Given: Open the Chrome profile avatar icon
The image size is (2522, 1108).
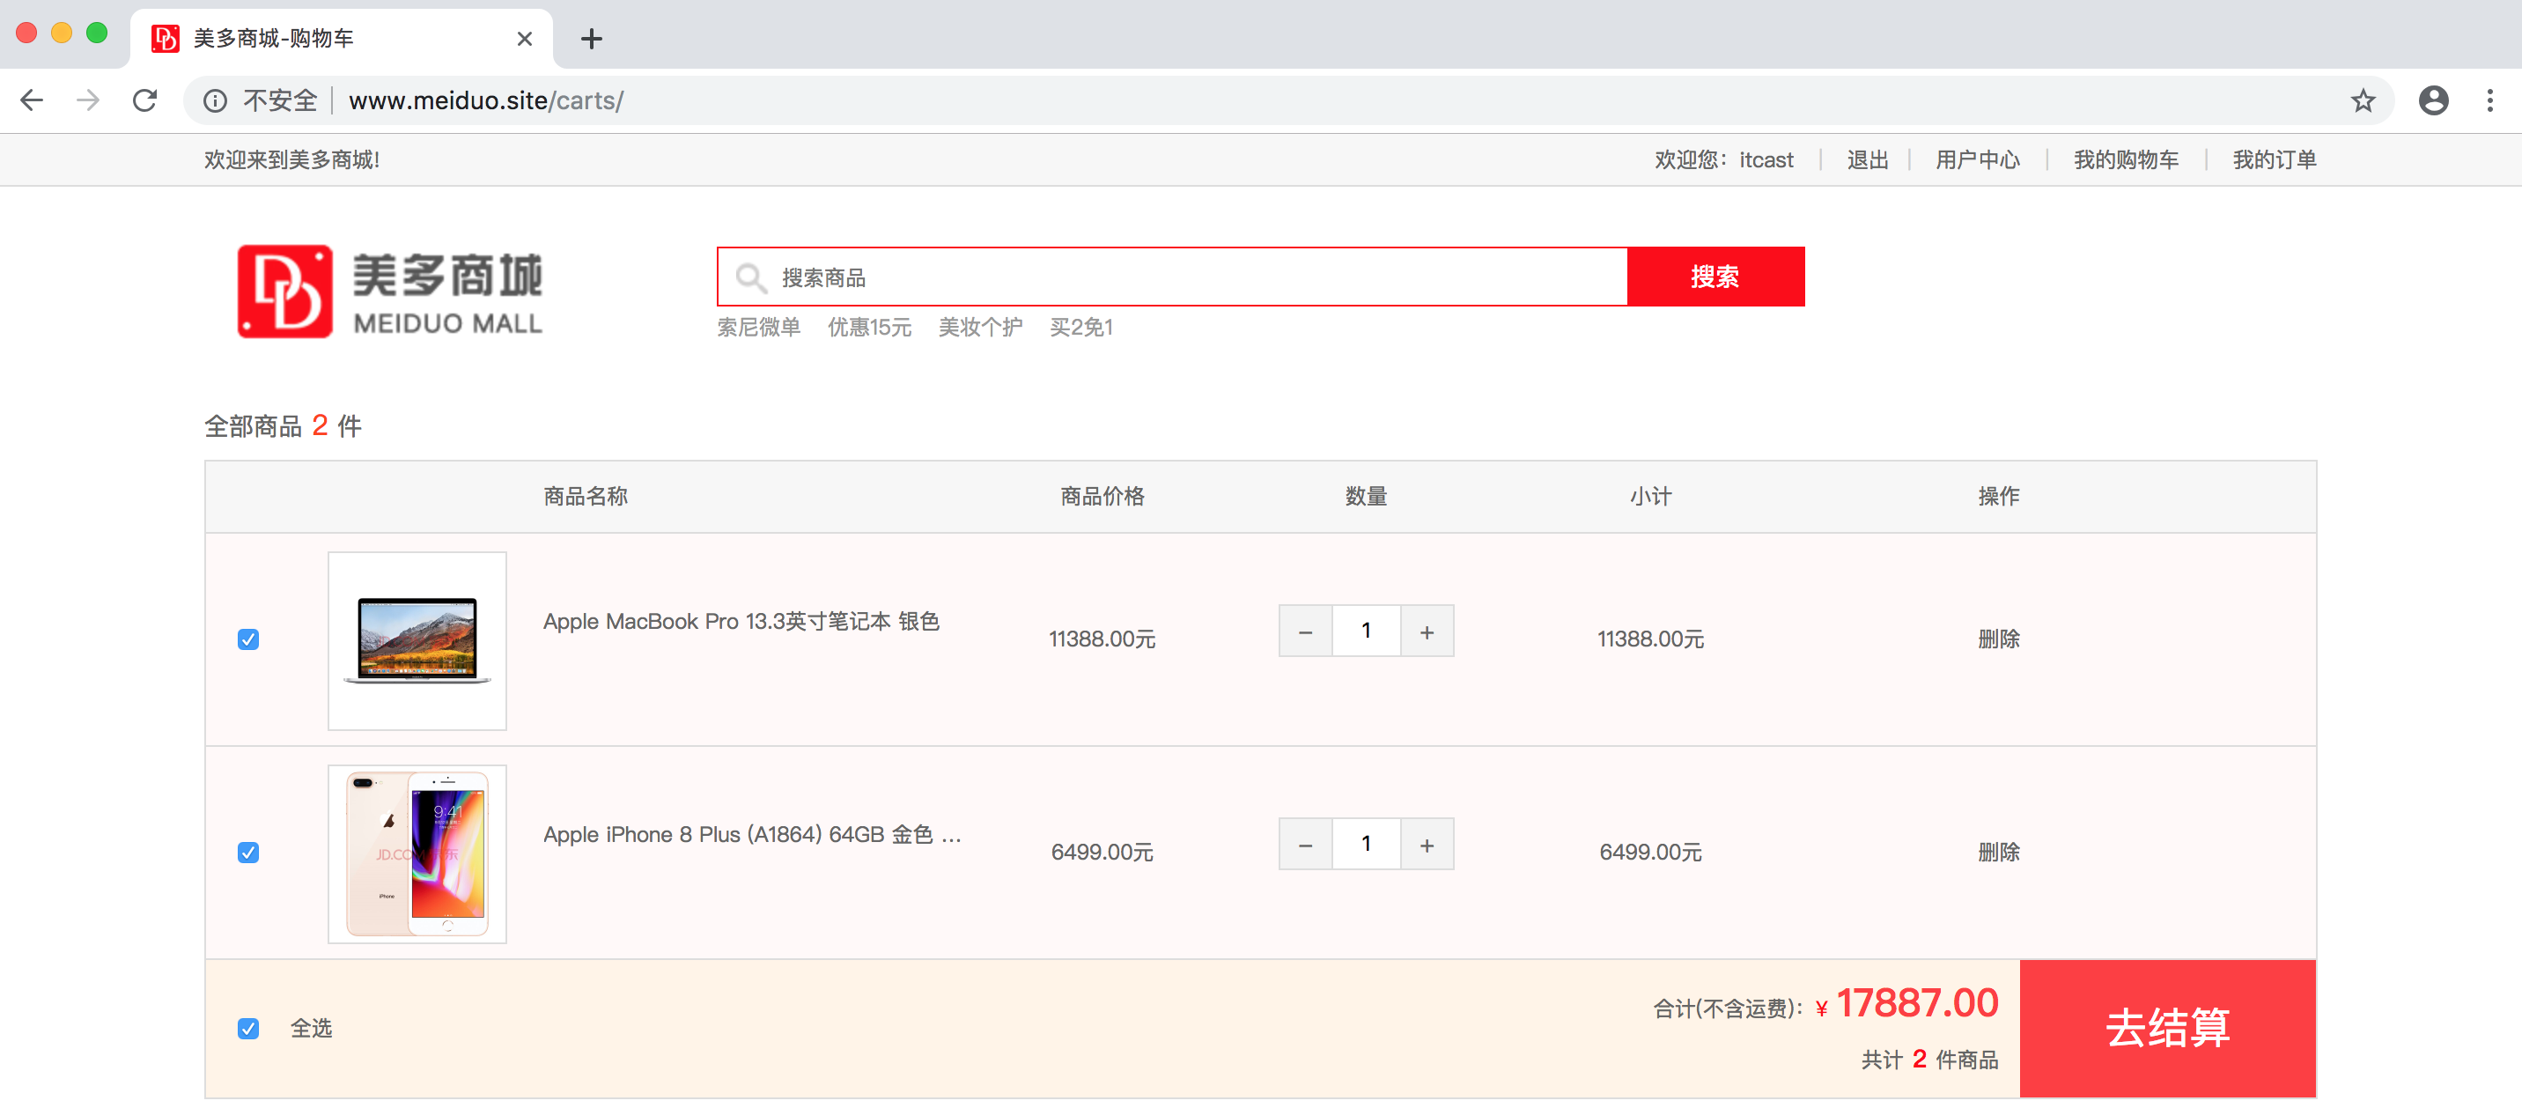Looking at the screenshot, I should pos(2432,100).
